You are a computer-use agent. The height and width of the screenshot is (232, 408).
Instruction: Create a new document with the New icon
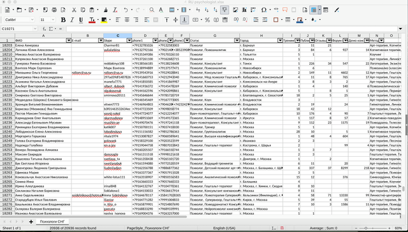(7, 10)
